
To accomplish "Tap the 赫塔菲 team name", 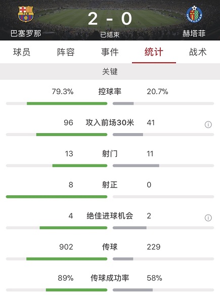I will [x=194, y=33].
